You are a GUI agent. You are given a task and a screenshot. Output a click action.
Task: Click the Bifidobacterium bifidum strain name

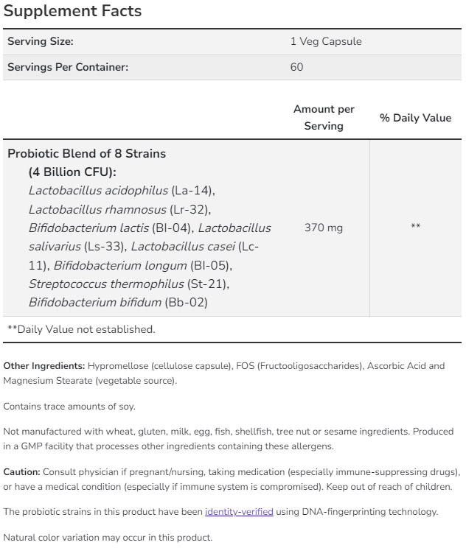(94, 302)
